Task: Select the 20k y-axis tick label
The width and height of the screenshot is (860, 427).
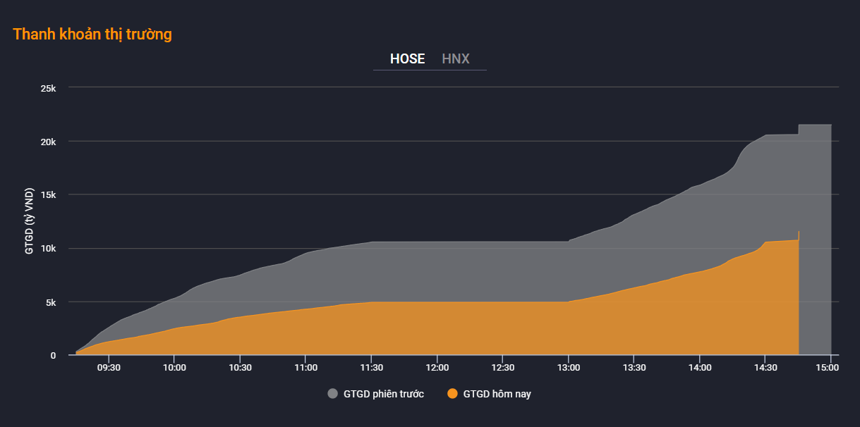Action: [x=48, y=142]
